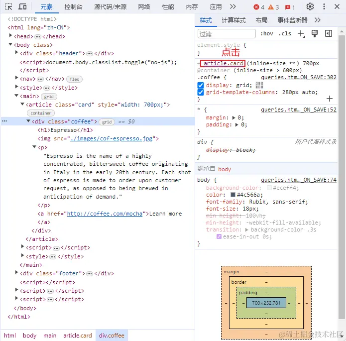
Task: Open 事件监听器 pane
Action: tap(292, 20)
